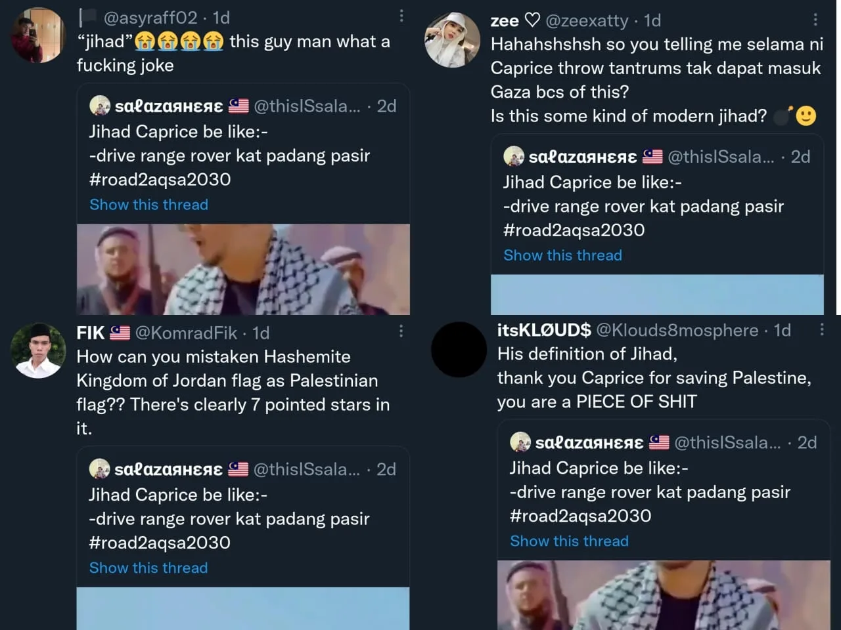841x630 pixels.
Task: Open asyraff02's profile picture
Action: click(x=39, y=35)
